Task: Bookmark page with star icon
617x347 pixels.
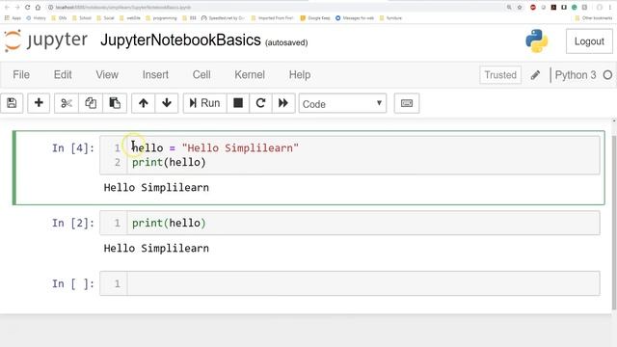Action: pyautogui.click(x=520, y=7)
